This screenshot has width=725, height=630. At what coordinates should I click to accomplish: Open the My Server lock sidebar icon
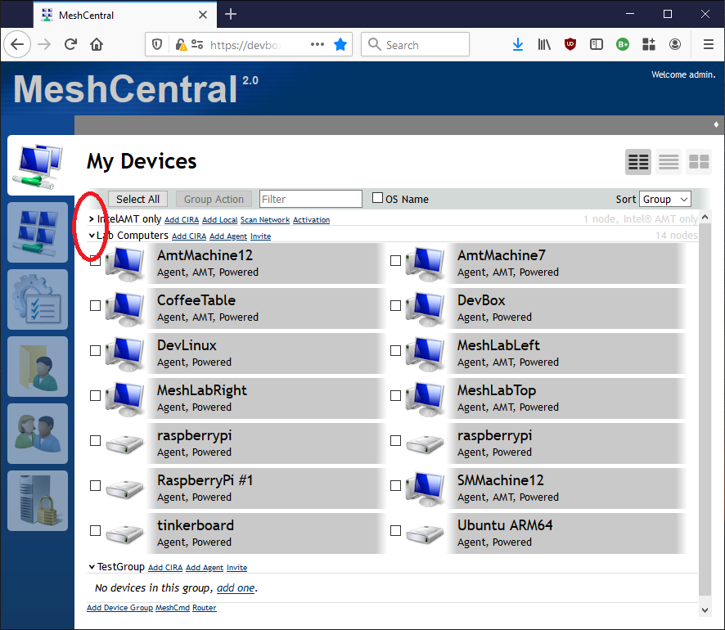(37, 501)
